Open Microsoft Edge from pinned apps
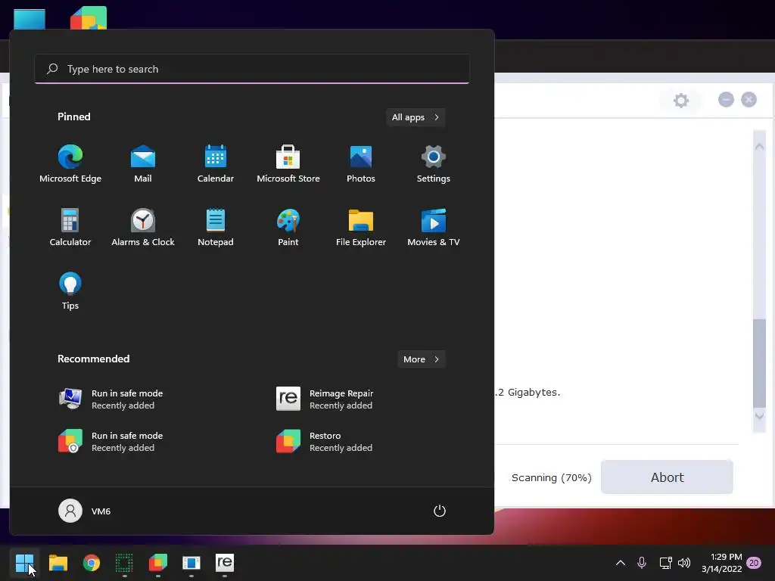Screen dimensions: 775x581 tap(70, 164)
